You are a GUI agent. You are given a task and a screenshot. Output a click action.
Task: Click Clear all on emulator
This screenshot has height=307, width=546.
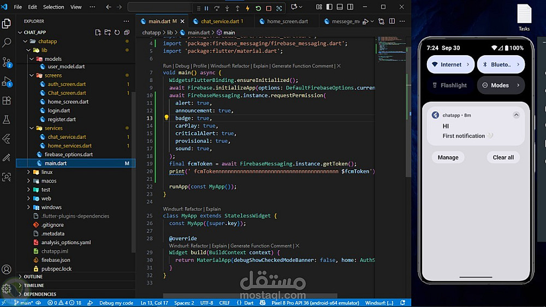tap(503, 157)
